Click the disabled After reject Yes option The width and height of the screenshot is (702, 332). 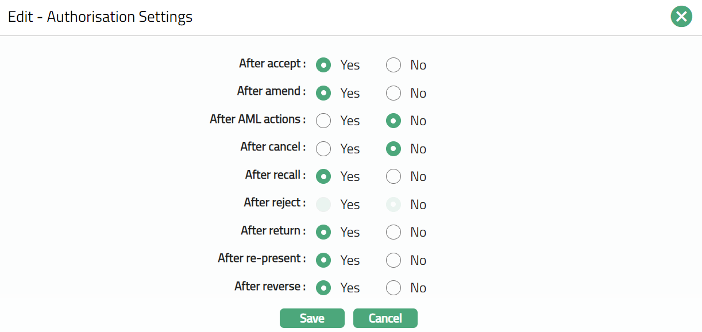[x=324, y=204]
